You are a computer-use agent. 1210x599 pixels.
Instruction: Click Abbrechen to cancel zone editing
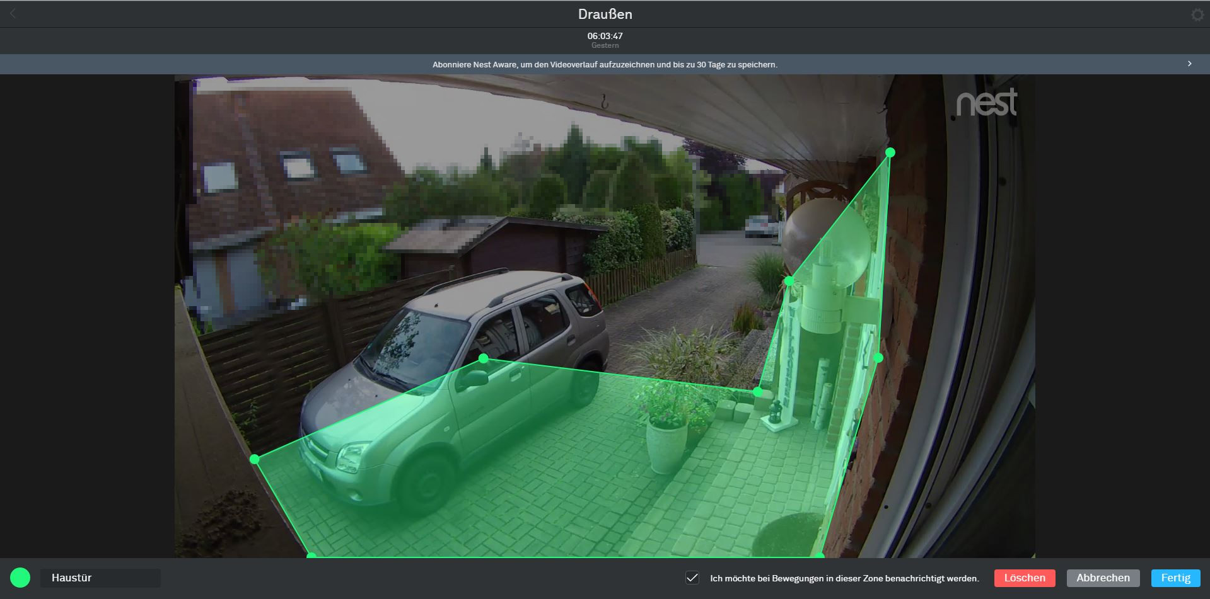point(1103,578)
